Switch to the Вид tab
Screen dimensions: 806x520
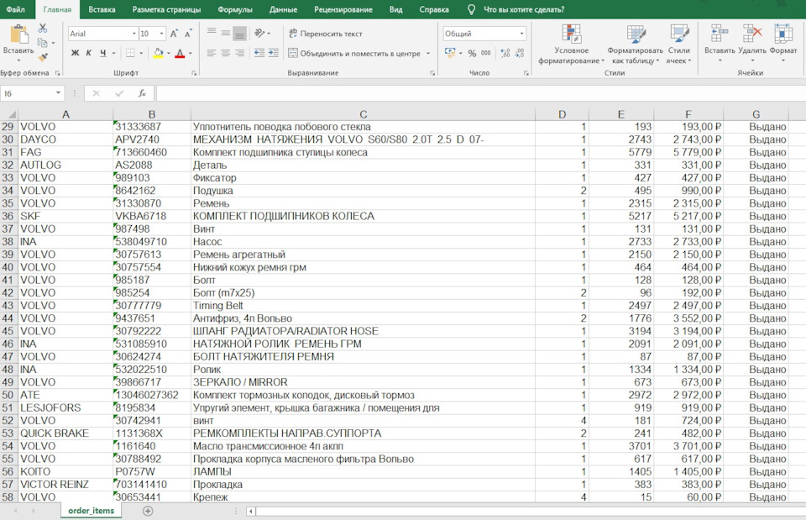pos(395,9)
